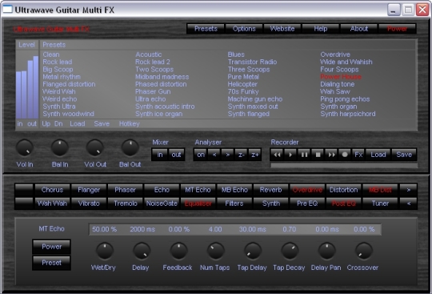The image size is (432, 294).
Task: Click the recorder progress bar
Action: pyautogui.click(x=344, y=166)
